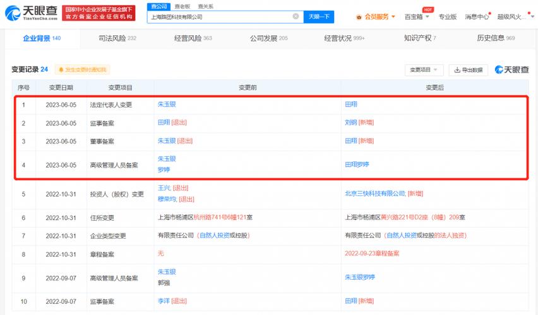Click the 企业类型变更 cell
The image size is (538, 315).
click(108, 236)
